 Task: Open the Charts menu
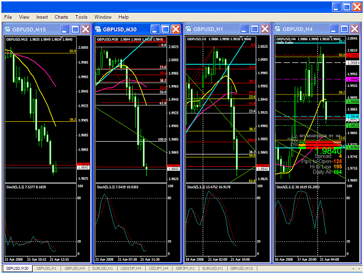[61, 17]
